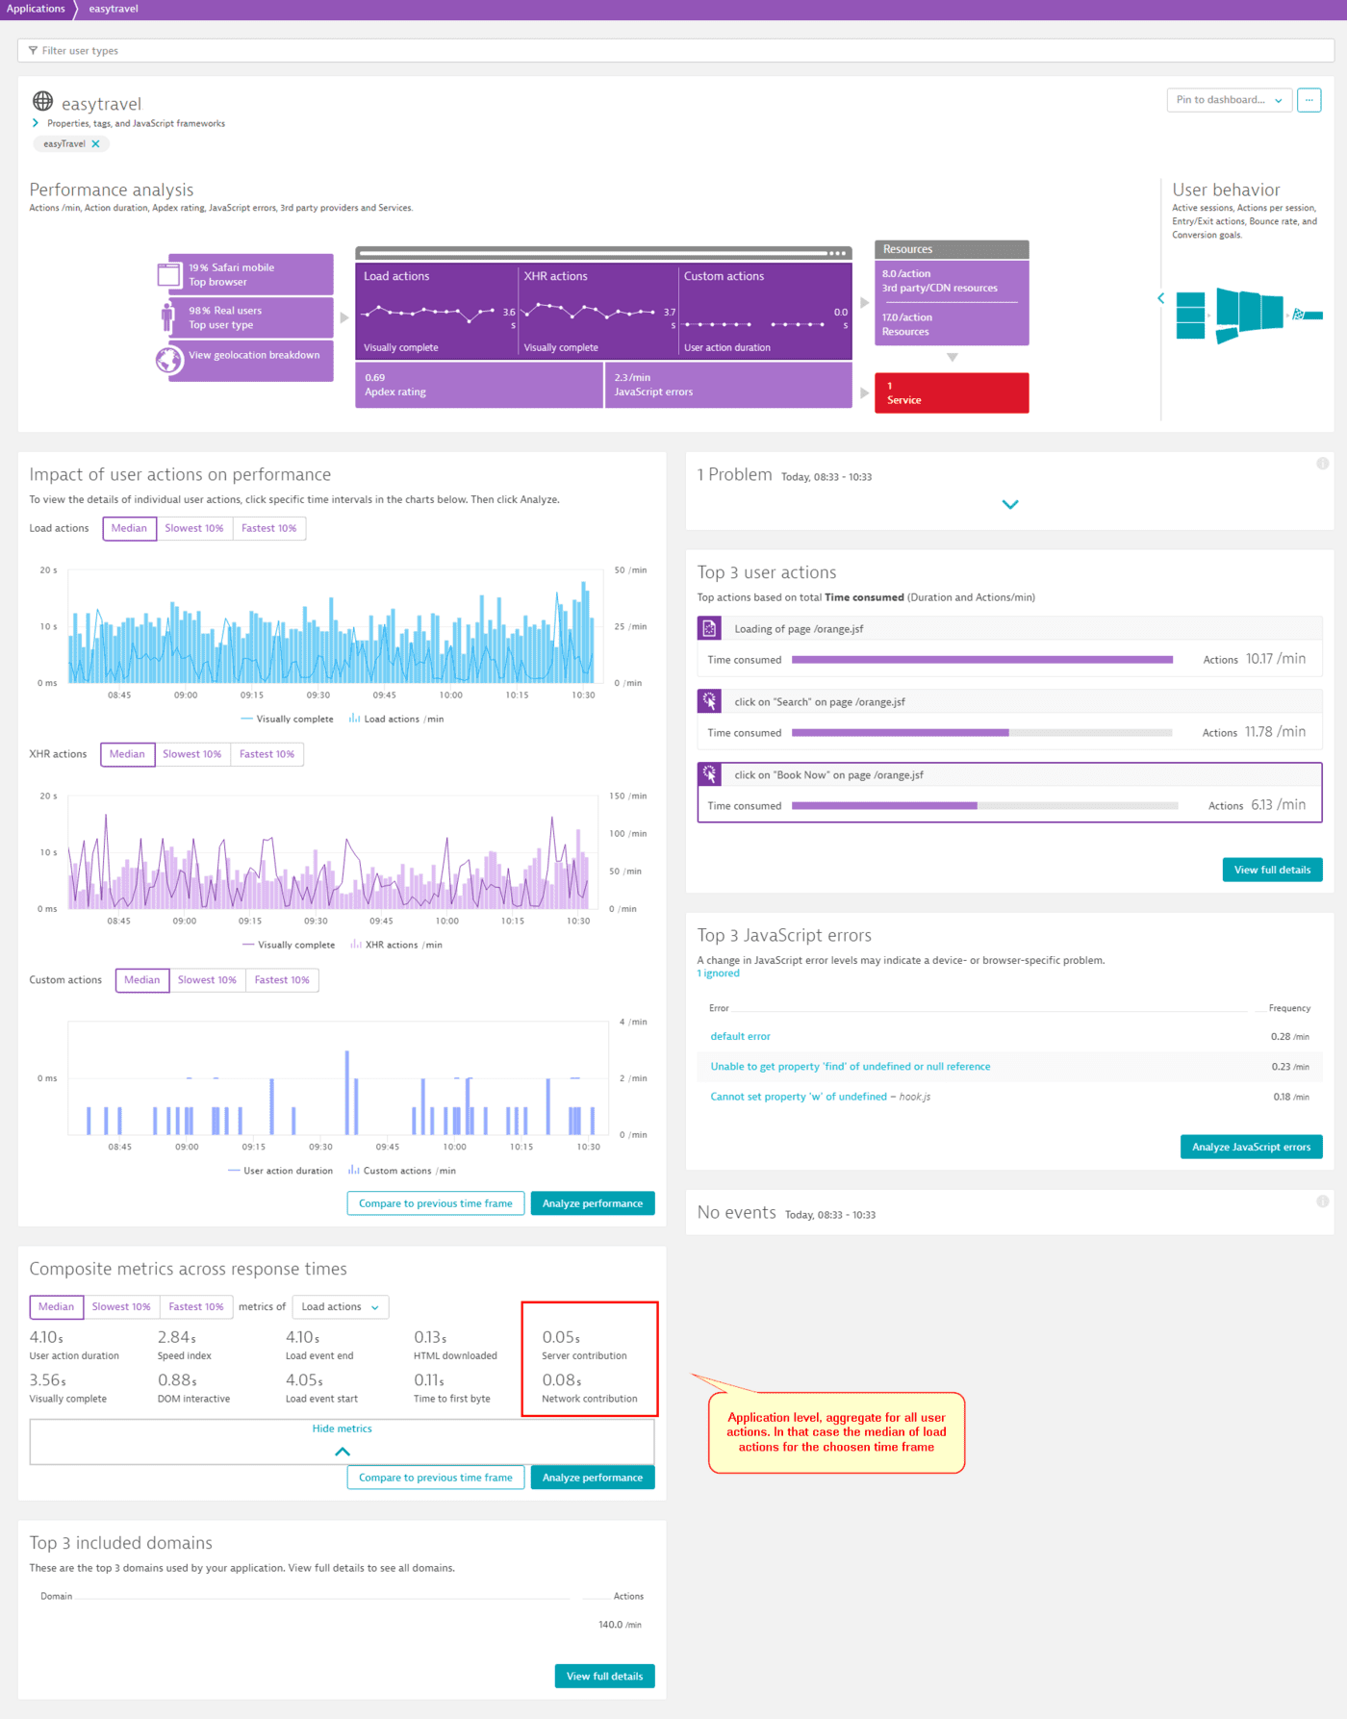Viewport: 1347px width, 1719px height.
Task: Select Median for Custom actions chart
Action: (142, 980)
